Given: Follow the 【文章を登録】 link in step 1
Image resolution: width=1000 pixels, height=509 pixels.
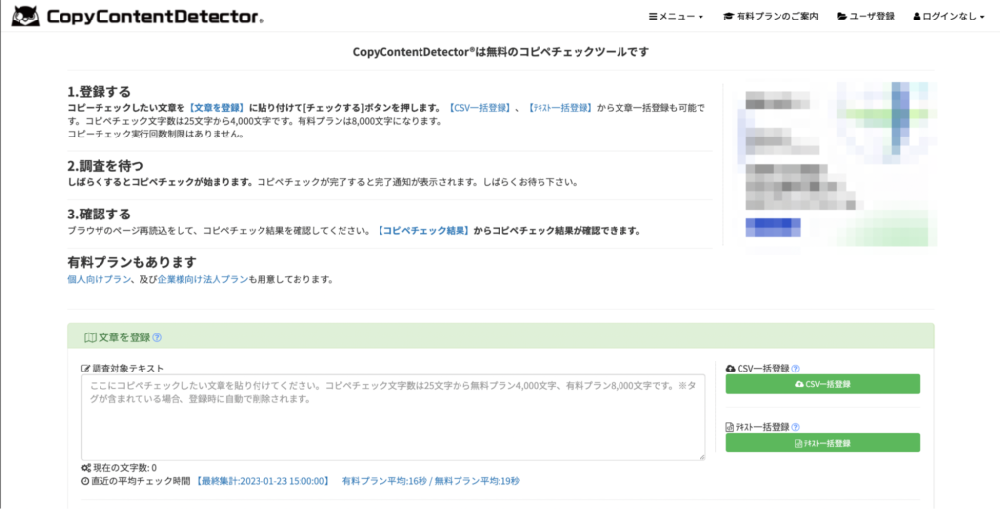Looking at the screenshot, I should pos(217,108).
